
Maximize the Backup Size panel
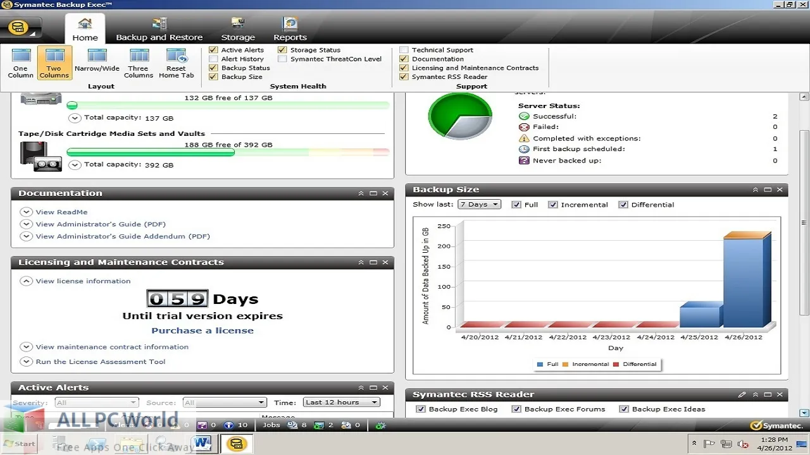click(768, 190)
